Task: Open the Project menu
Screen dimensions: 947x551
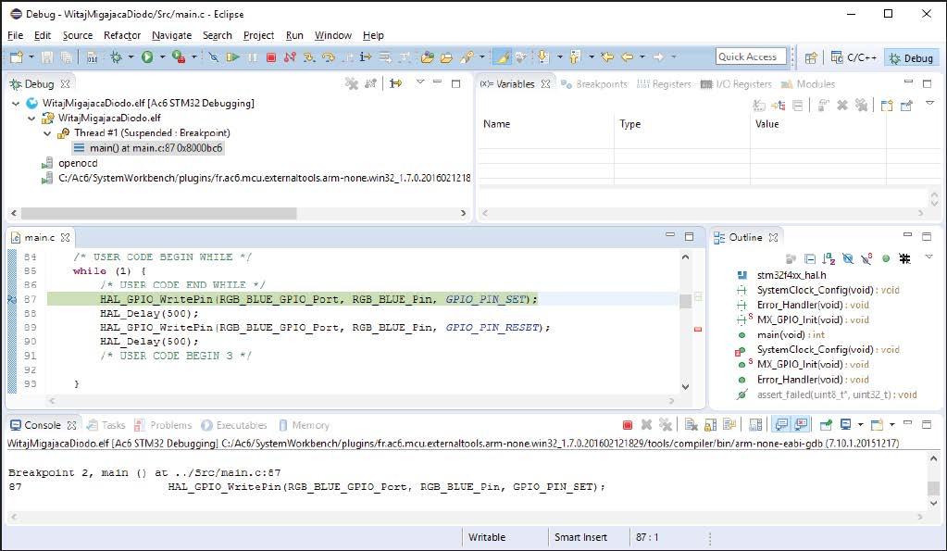Action: point(258,35)
